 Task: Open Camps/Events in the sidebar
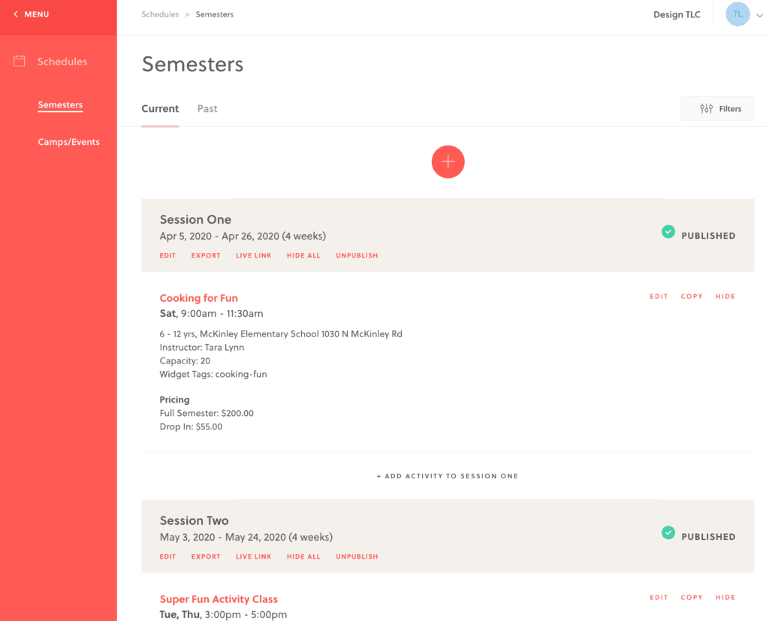pyautogui.click(x=68, y=142)
